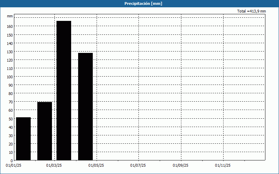Click the '01/07/25' date label
Image resolution: width=279 pixels, height=174 pixels.
138,166
